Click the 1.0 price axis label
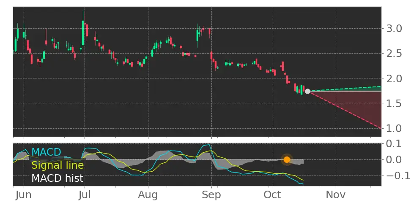The image size is (411, 205). click(394, 129)
